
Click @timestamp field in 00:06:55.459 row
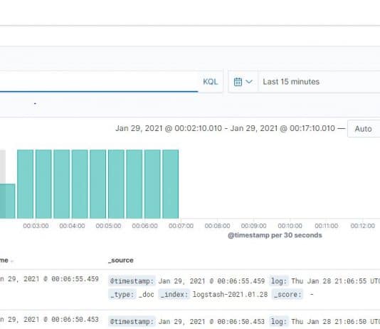[132, 281]
